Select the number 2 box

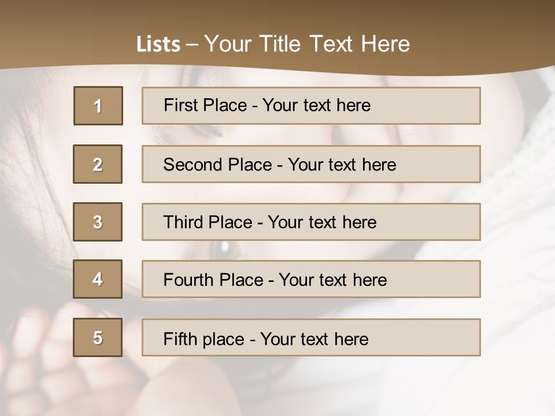tap(98, 164)
